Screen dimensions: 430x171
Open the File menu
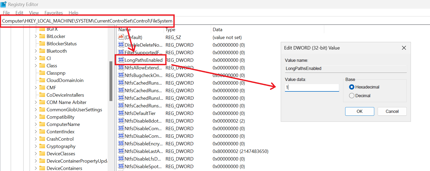(6, 13)
